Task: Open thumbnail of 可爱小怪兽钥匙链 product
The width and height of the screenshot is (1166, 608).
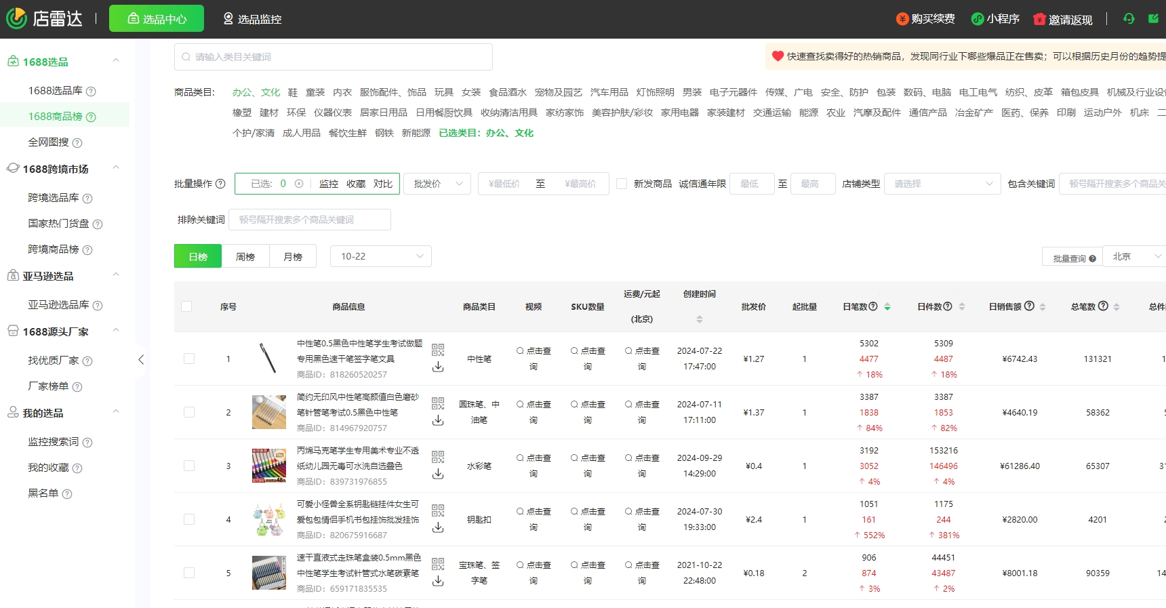Action: (269, 519)
